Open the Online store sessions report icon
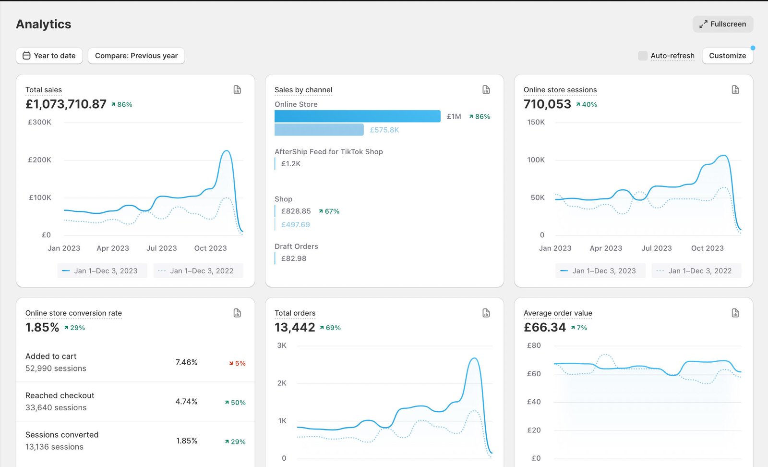Screen dimensions: 768x467 (735, 89)
